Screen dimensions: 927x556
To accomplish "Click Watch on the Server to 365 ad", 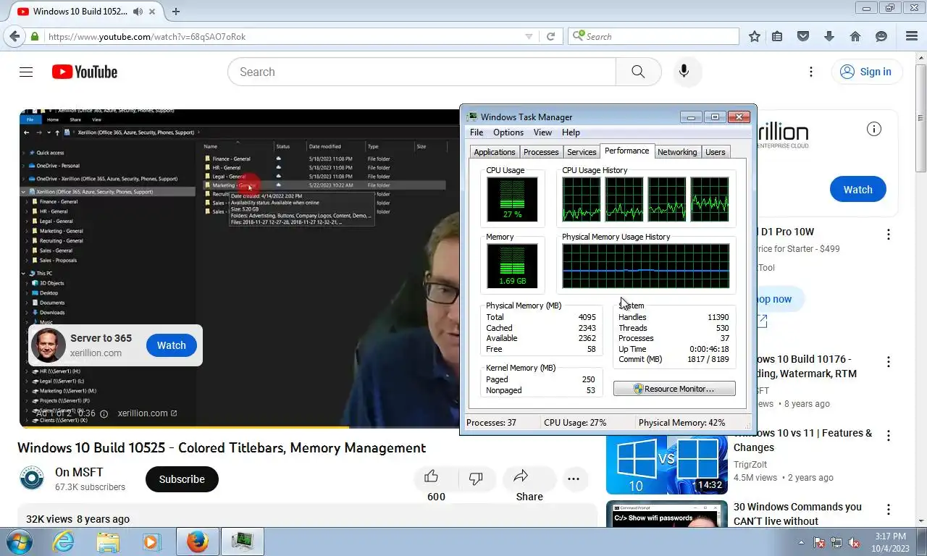I will (x=172, y=345).
